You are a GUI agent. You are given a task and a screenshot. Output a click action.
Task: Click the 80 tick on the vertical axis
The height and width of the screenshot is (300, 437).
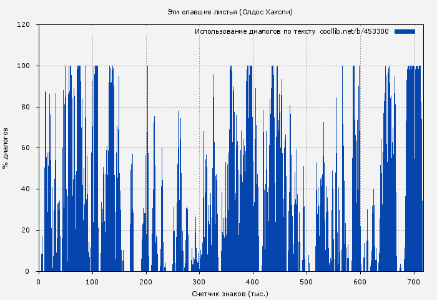[x=26, y=107]
